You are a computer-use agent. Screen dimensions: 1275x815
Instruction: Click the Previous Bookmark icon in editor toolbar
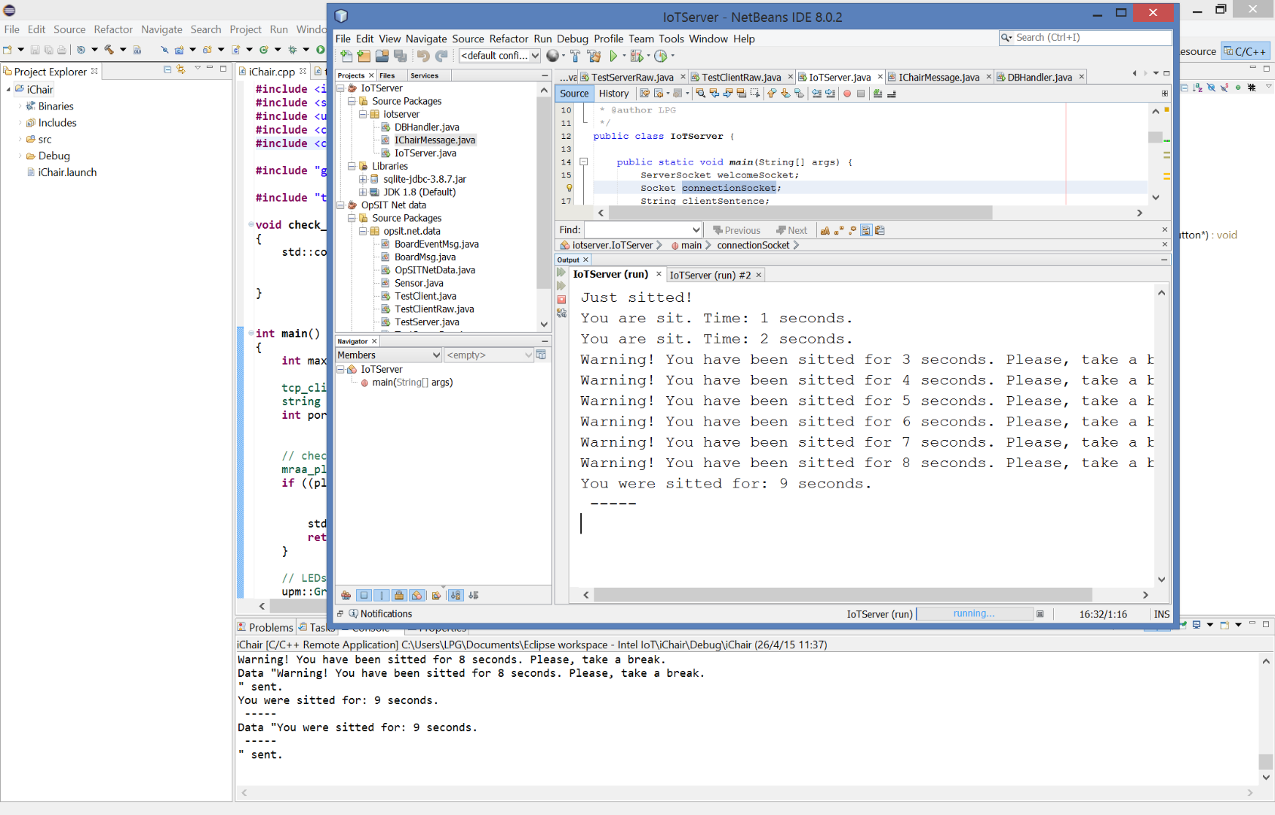(772, 94)
